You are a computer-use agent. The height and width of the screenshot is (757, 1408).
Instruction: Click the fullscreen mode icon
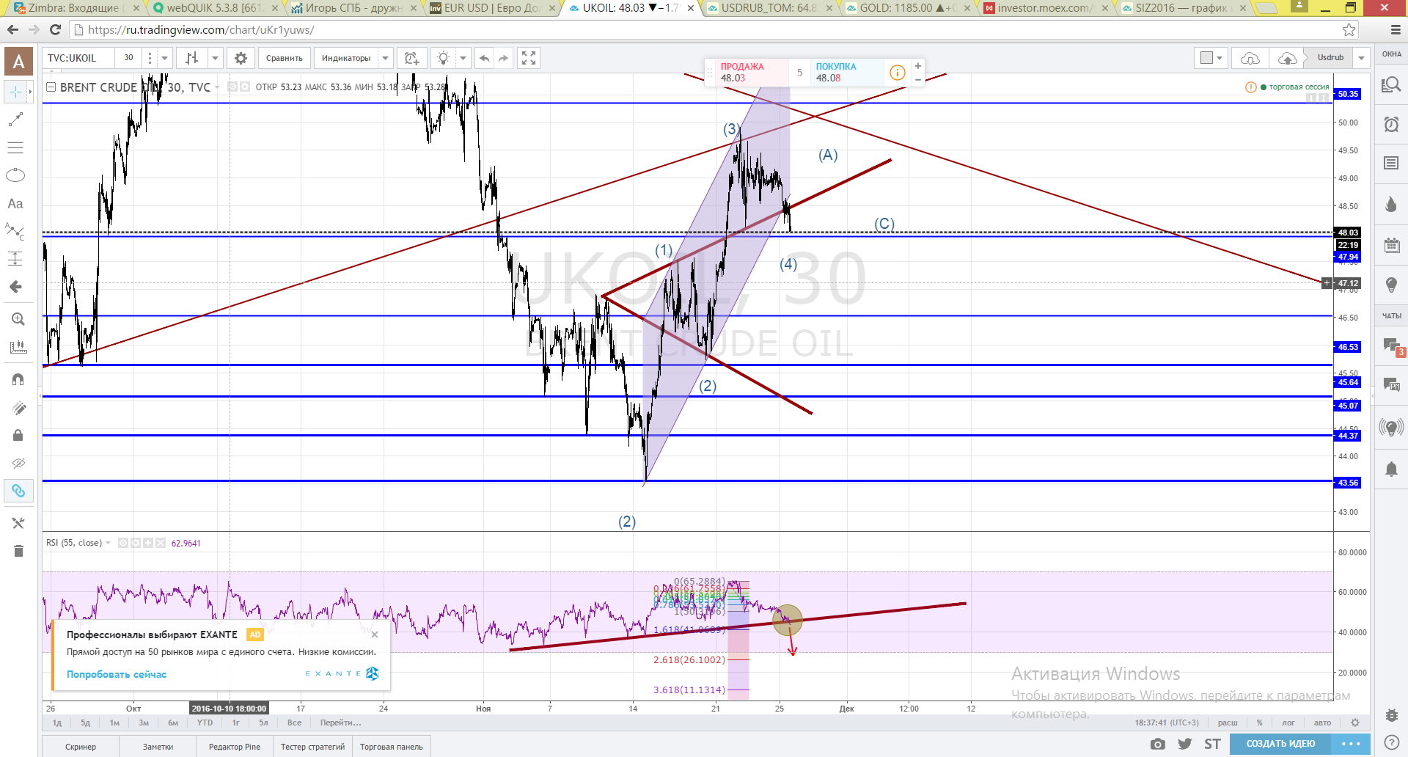pos(529,58)
